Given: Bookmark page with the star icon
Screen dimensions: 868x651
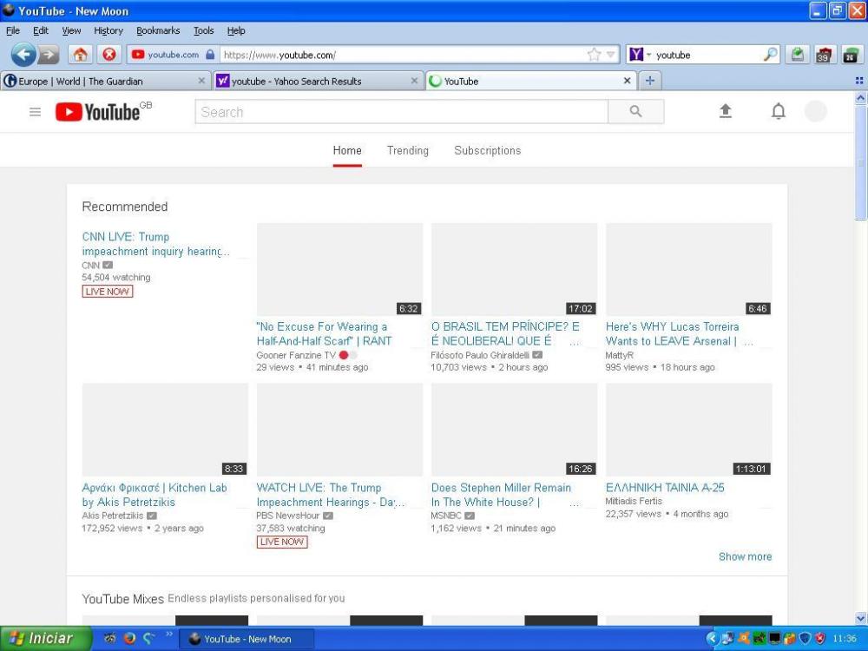Looking at the screenshot, I should 594,55.
